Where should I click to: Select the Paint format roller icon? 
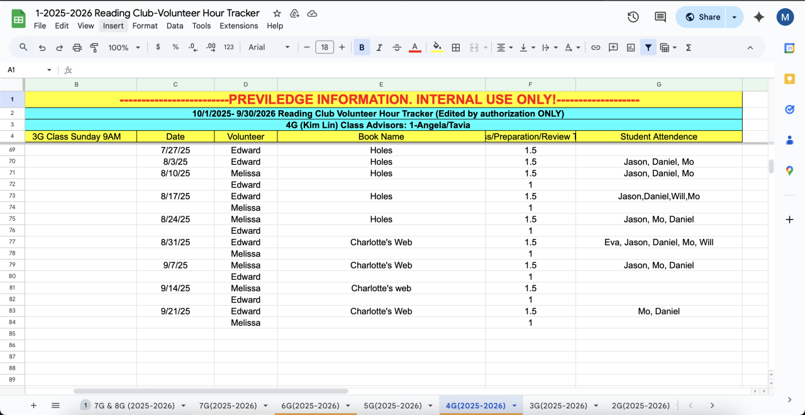tap(94, 48)
